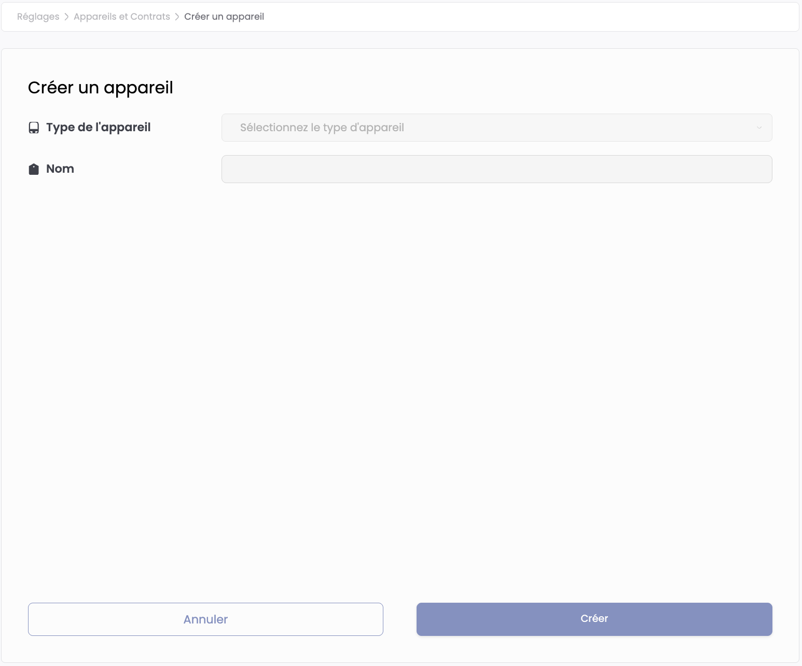
Task: Navigate to Appareils et Contrats breadcrumb
Action: [122, 17]
